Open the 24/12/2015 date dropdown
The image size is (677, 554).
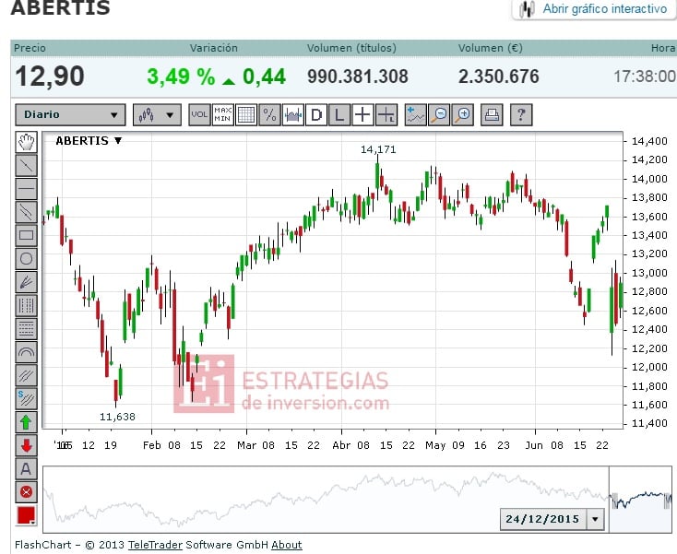595,519
